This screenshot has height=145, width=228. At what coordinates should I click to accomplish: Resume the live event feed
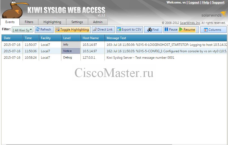[x=187, y=29]
